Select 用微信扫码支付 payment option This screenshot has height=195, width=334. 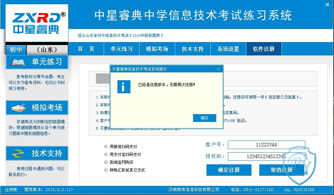click(x=123, y=147)
